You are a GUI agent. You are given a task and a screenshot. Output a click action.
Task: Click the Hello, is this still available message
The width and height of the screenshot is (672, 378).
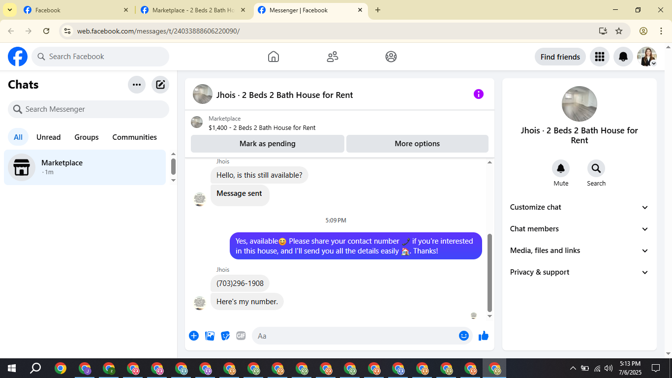click(259, 175)
